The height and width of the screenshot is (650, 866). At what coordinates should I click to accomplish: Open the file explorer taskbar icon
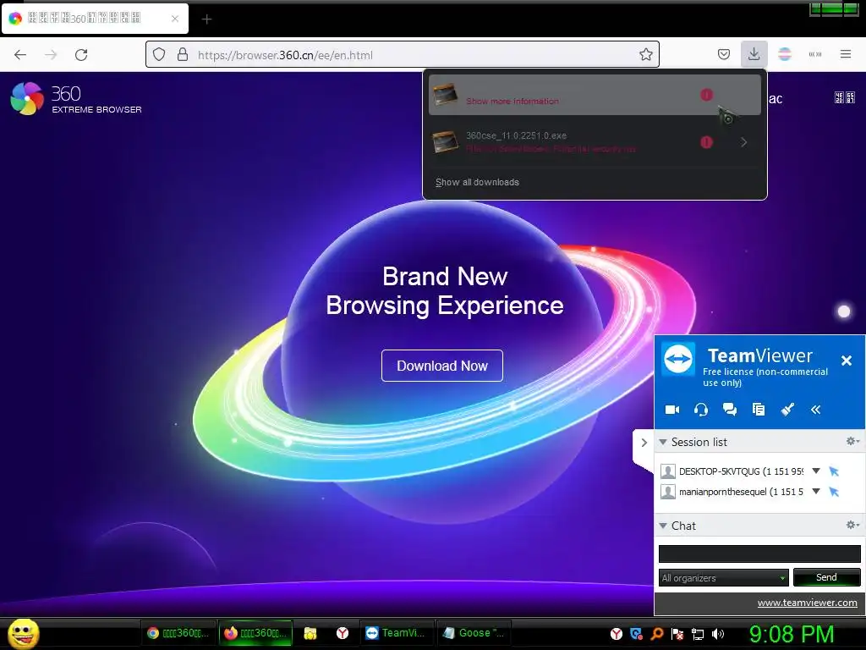coord(310,633)
